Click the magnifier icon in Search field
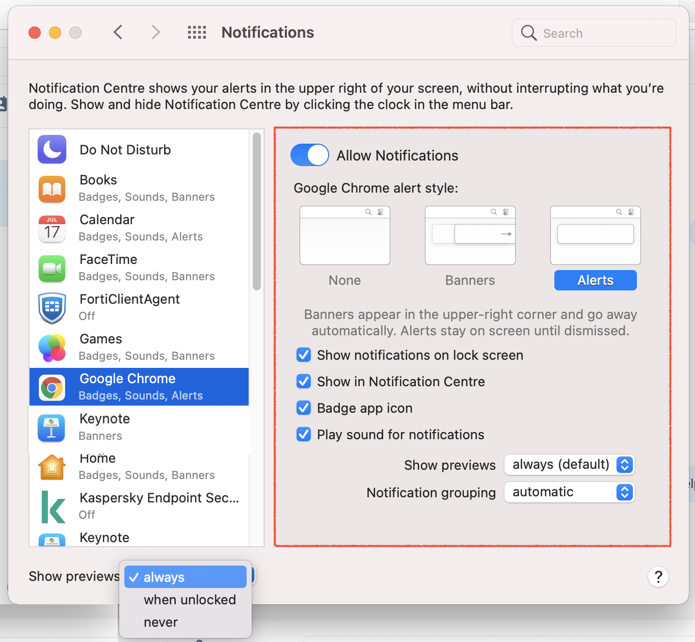The height and width of the screenshot is (642, 695). [529, 33]
